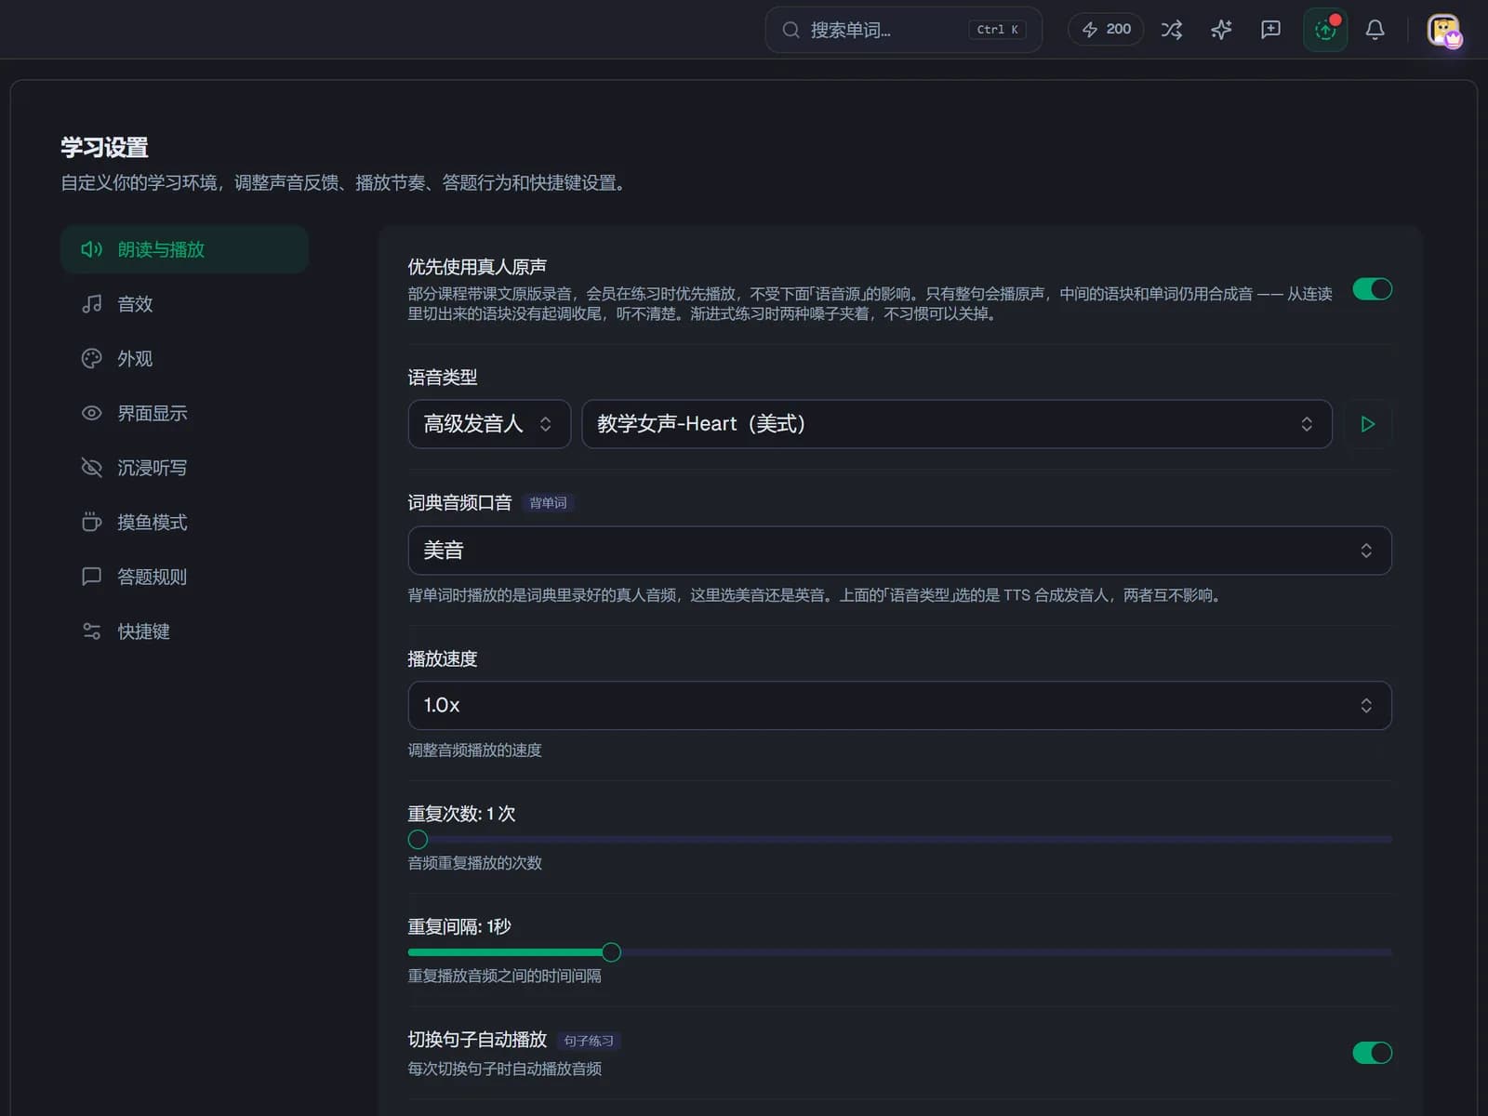Click the green update icon with red dot
Viewport: 1488px width, 1116px height.
tap(1325, 30)
